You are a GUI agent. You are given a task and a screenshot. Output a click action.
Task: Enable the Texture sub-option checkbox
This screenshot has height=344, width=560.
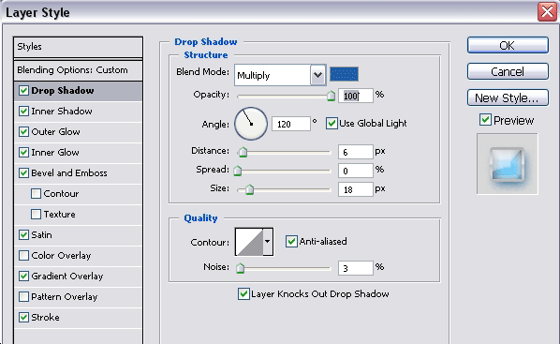(x=36, y=215)
